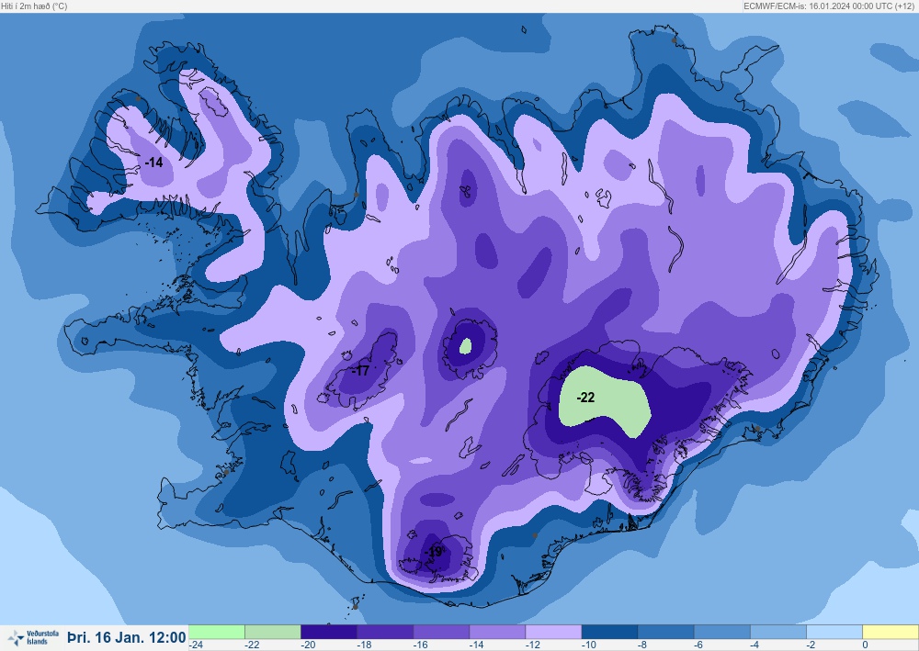
Task: Click the forecast date 'Þri. 16 Jan. 12:00'
Action: (127, 637)
